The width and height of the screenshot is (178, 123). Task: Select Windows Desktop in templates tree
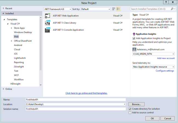tap(23, 33)
